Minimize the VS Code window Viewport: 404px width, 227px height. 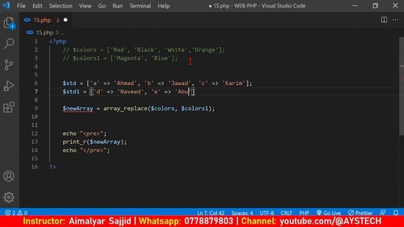(x=355, y=6)
